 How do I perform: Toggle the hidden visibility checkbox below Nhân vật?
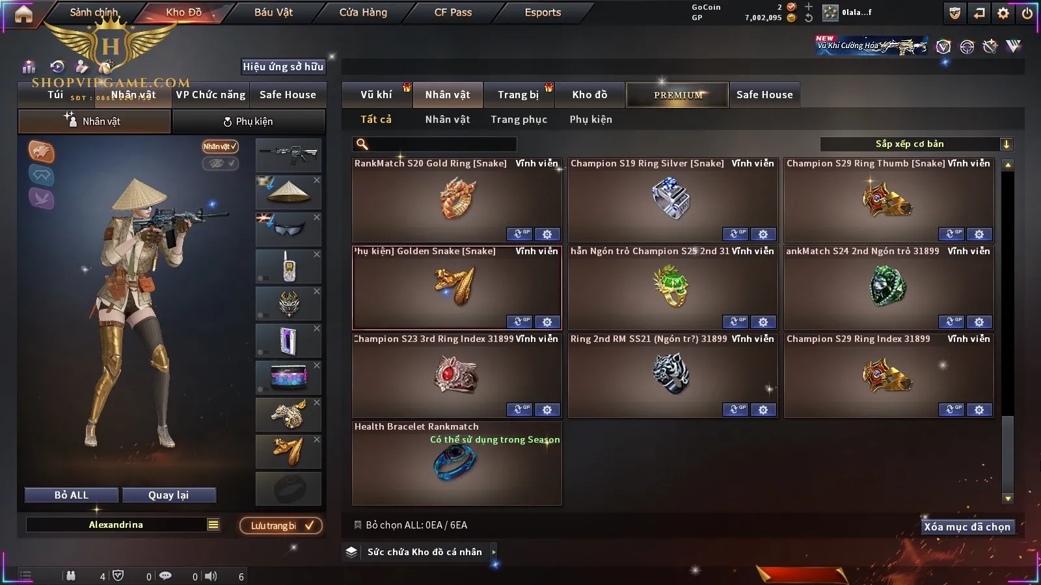(x=220, y=163)
